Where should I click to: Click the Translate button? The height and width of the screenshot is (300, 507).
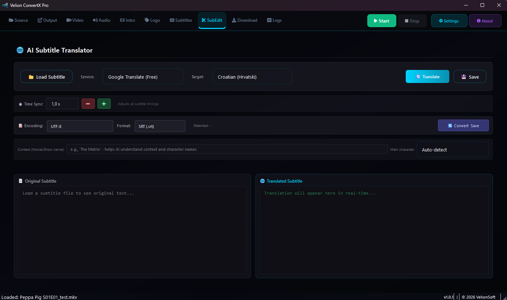pyautogui.click(x=428, y=76)
